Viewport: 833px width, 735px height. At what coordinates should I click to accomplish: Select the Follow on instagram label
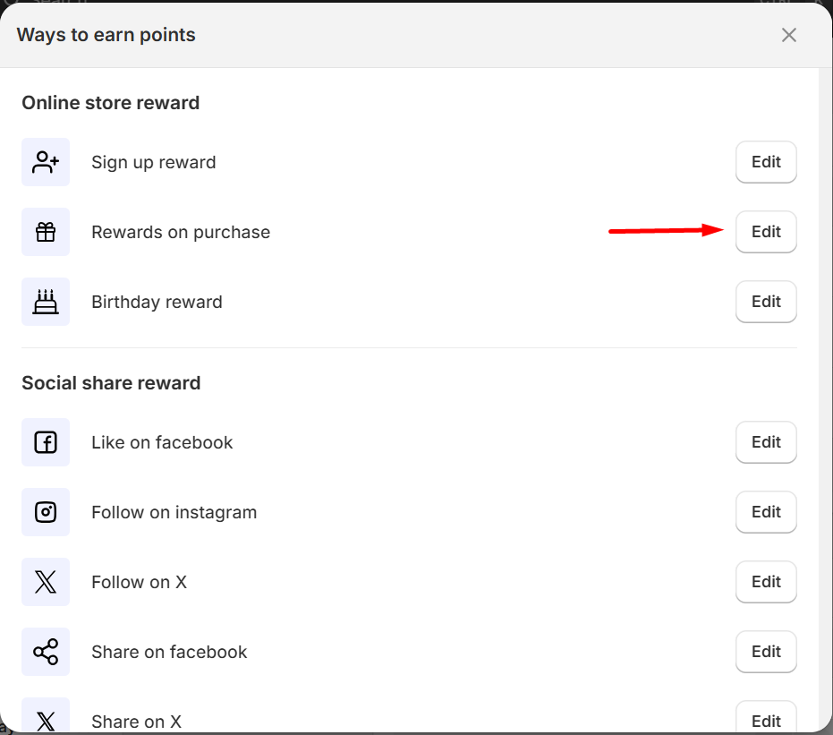[x=174, y=512]
